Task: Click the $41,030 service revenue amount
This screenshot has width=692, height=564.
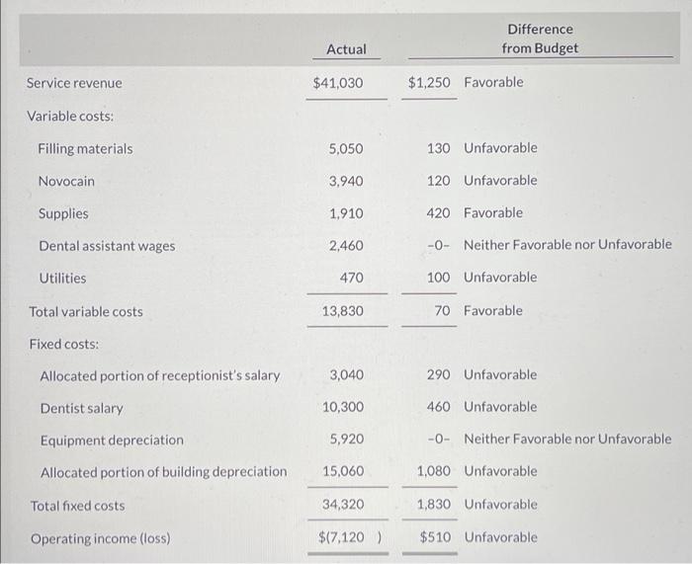Action: 339,83
